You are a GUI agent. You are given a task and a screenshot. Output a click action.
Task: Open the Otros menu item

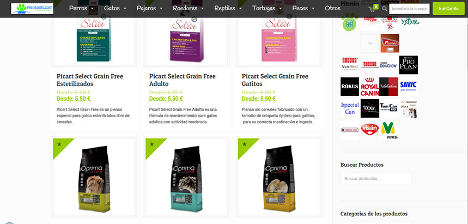pyautogui.click(x=332, y=8)
